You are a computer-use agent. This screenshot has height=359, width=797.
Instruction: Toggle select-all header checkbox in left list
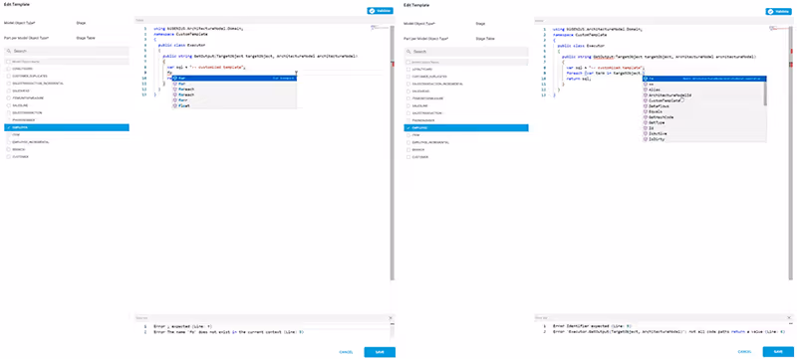(8, 62)
